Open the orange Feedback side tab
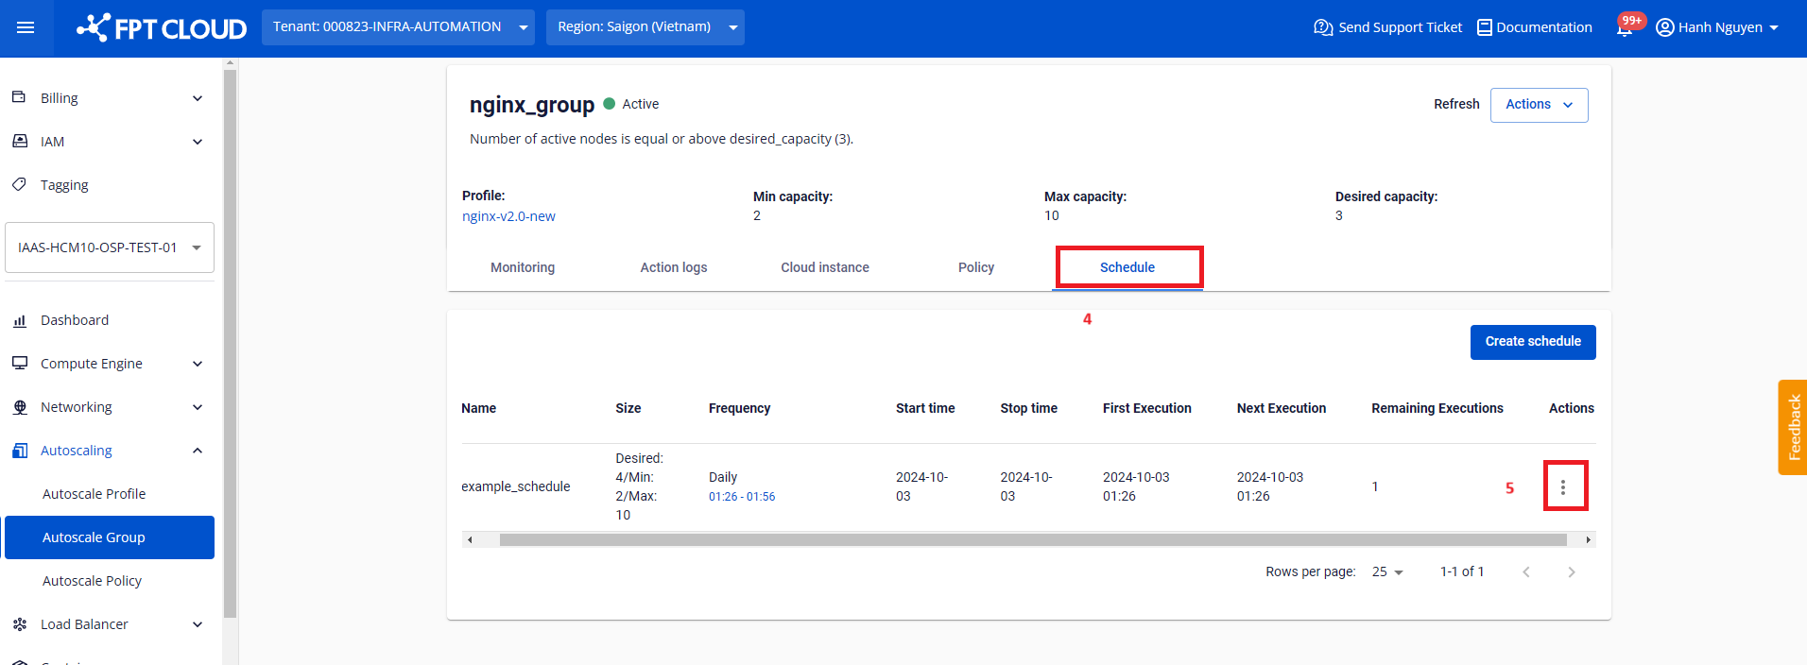1807x665 pixels. [x=1792, y=427]
